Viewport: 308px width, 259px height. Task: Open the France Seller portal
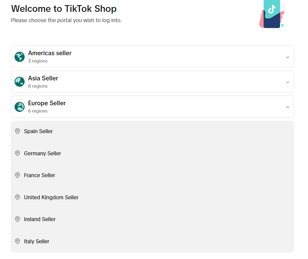coord(40,175)
